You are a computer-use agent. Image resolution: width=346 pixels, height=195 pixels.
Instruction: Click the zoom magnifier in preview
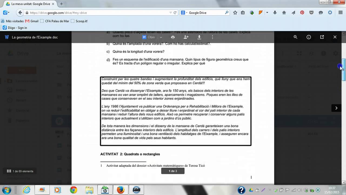click(x=295, y=37)
